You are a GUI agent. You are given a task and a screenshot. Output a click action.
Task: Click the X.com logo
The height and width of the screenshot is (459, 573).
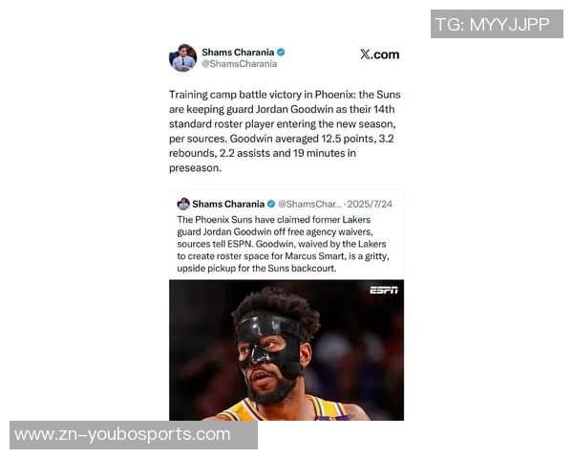click(379, 55)
